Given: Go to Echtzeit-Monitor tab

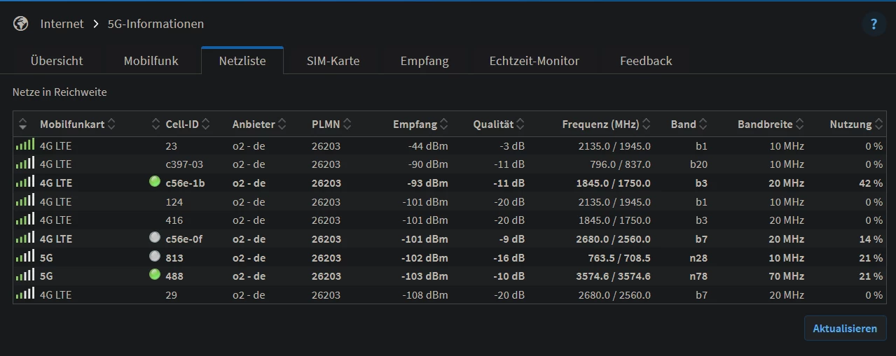Looking at the screenshot, I should click(534, 61).
